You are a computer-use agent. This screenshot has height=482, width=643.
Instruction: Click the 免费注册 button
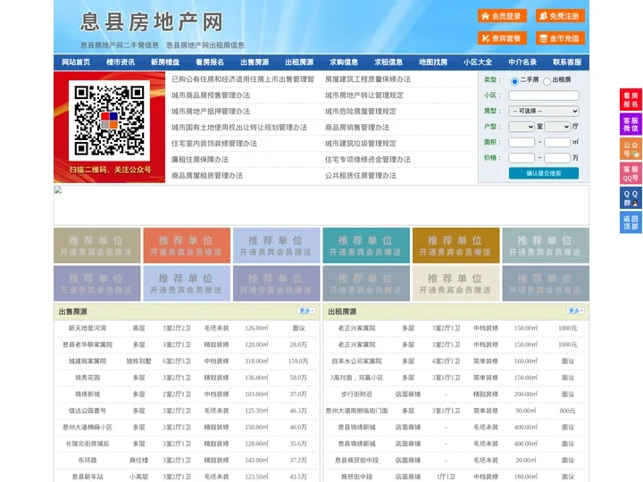(x=560, y=16)
